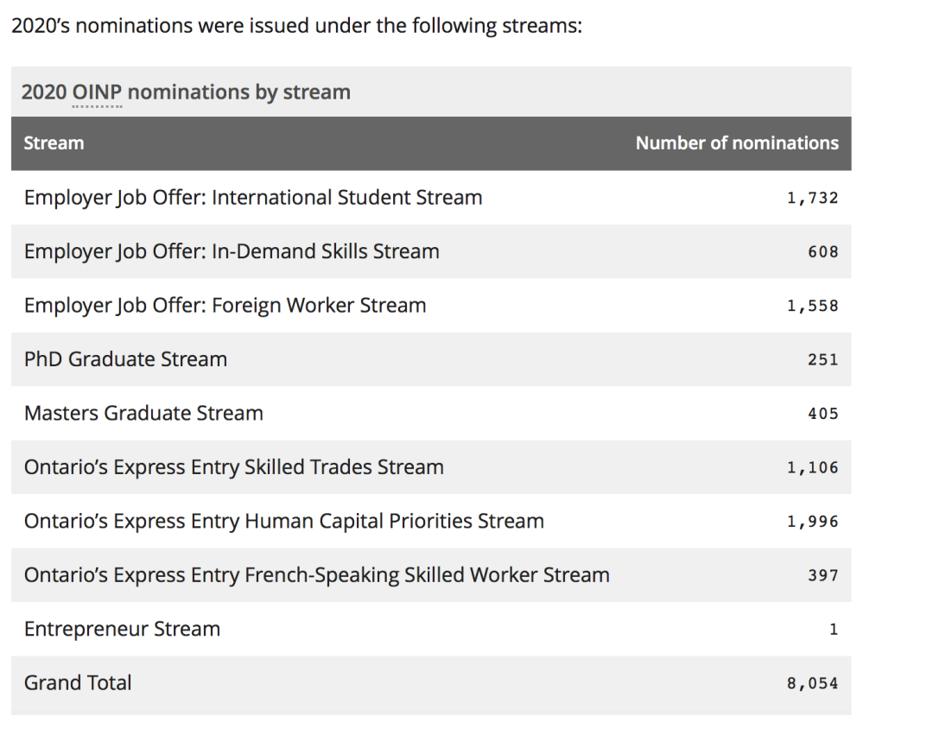
Task: Click the French-Speaking Skilled Worker Stream label
Action: (316, 575)
